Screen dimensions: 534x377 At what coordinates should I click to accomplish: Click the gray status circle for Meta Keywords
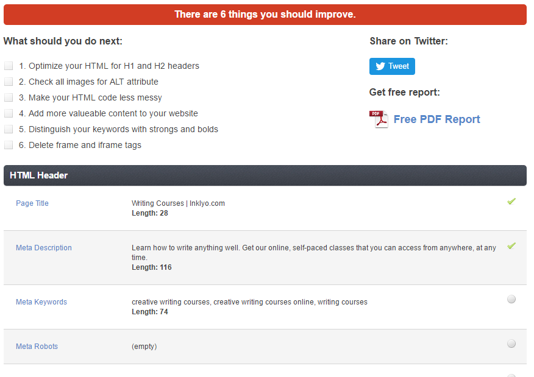tap(511, 299)
